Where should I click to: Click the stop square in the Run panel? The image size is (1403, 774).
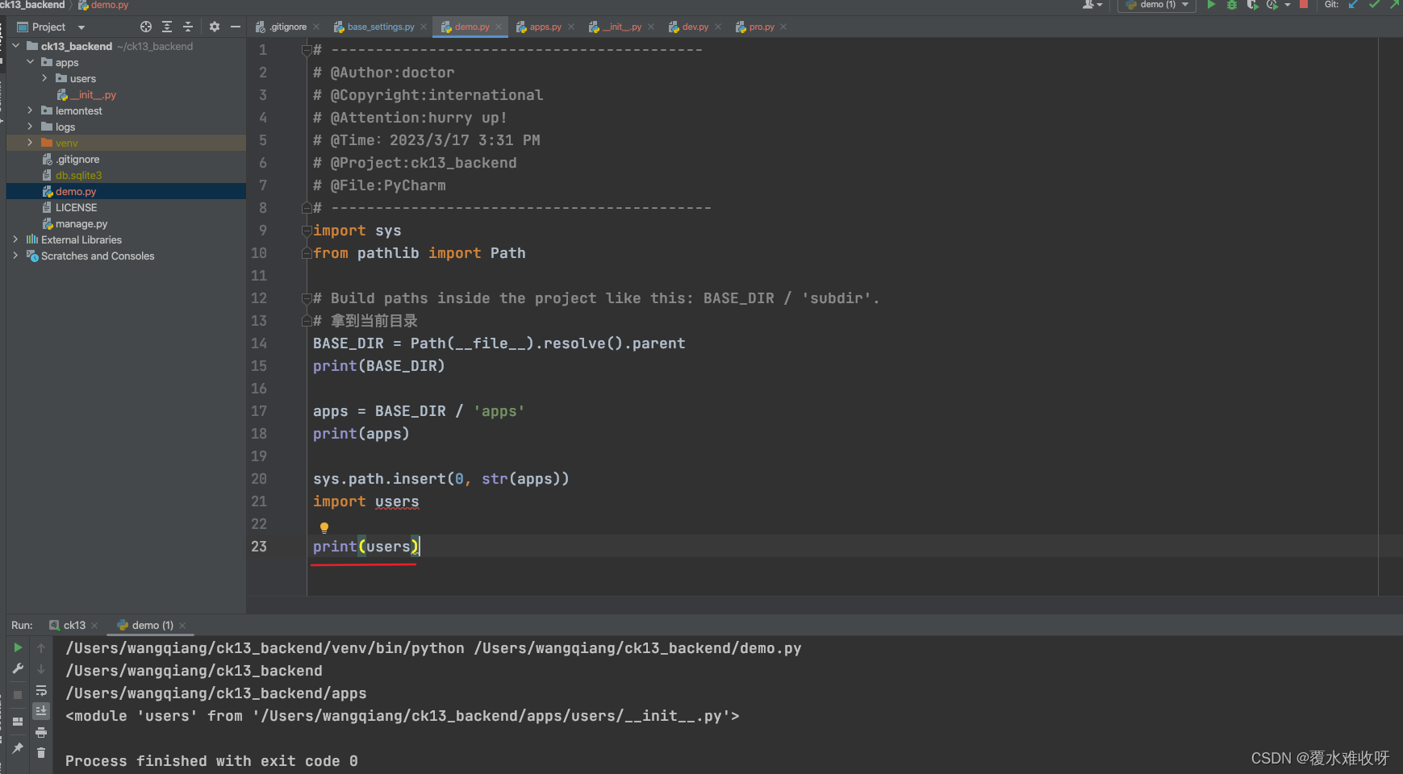coord(18,695)
